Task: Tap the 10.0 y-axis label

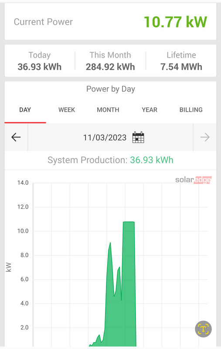Action: click(x=23, y=231)
